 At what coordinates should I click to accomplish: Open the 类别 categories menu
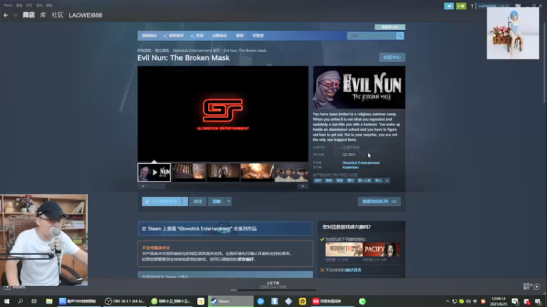point(198,35)
